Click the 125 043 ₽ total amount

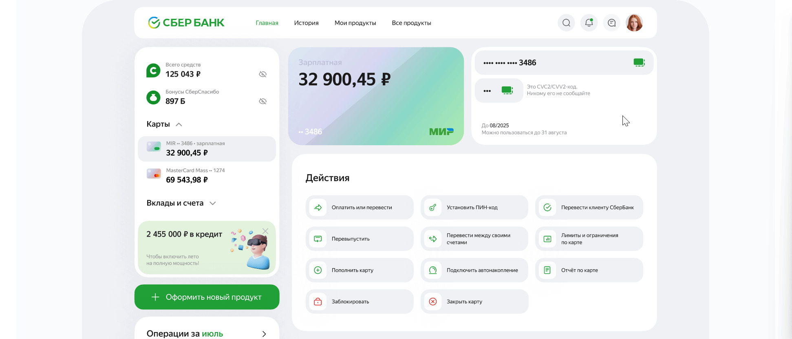tap(183, 74)
